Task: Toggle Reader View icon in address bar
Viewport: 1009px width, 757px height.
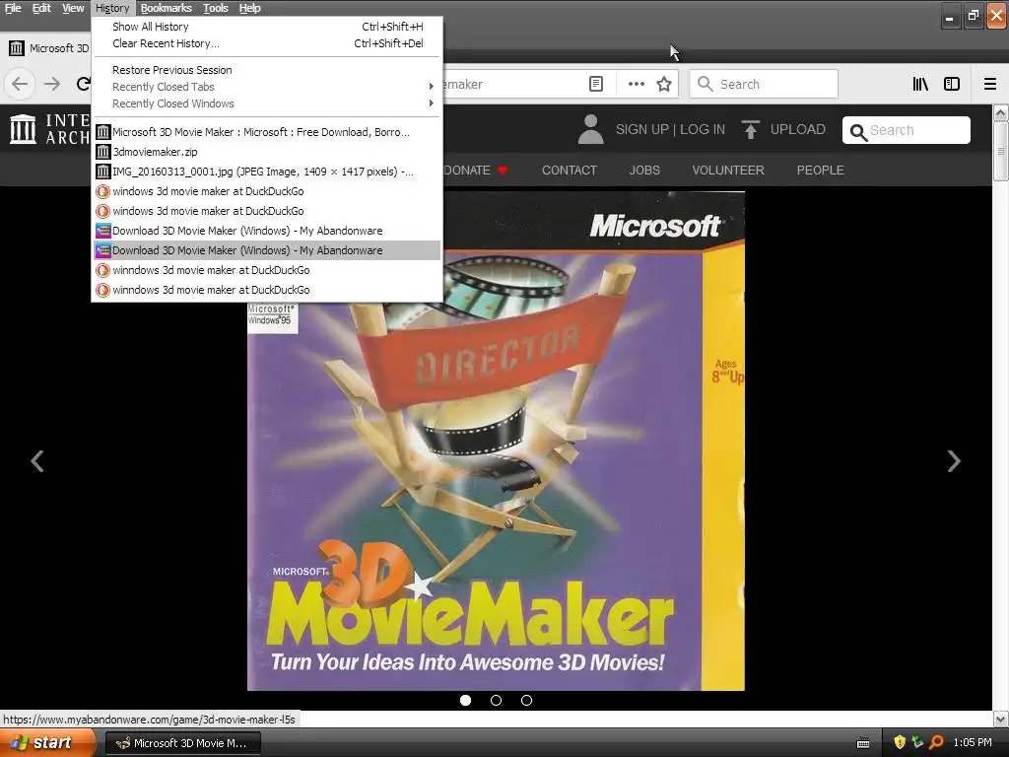Action: point(596,84)
